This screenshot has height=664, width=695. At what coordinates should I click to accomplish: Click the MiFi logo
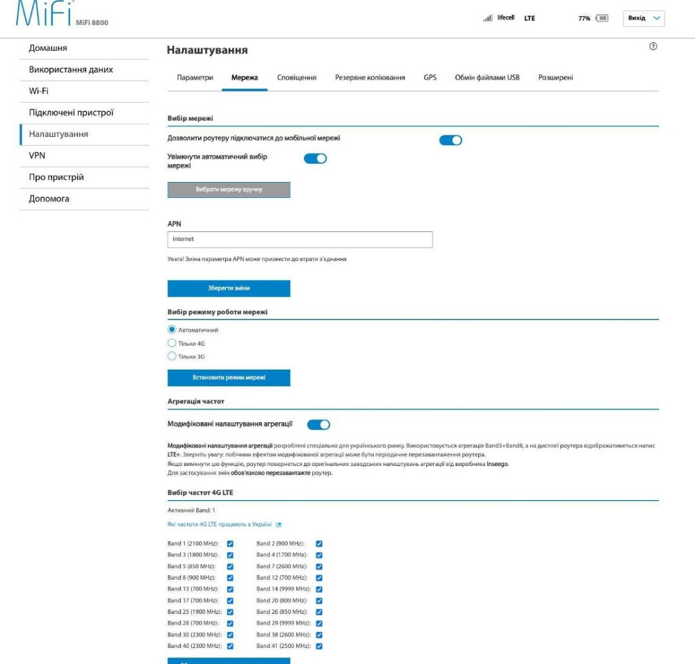point(43,13)
